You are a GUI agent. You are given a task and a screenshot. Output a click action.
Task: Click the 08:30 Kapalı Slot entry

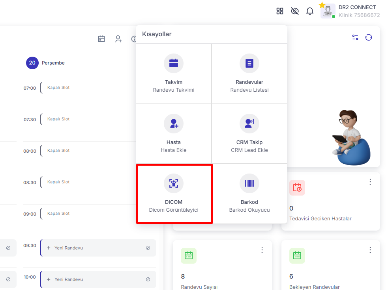point(58,182)
